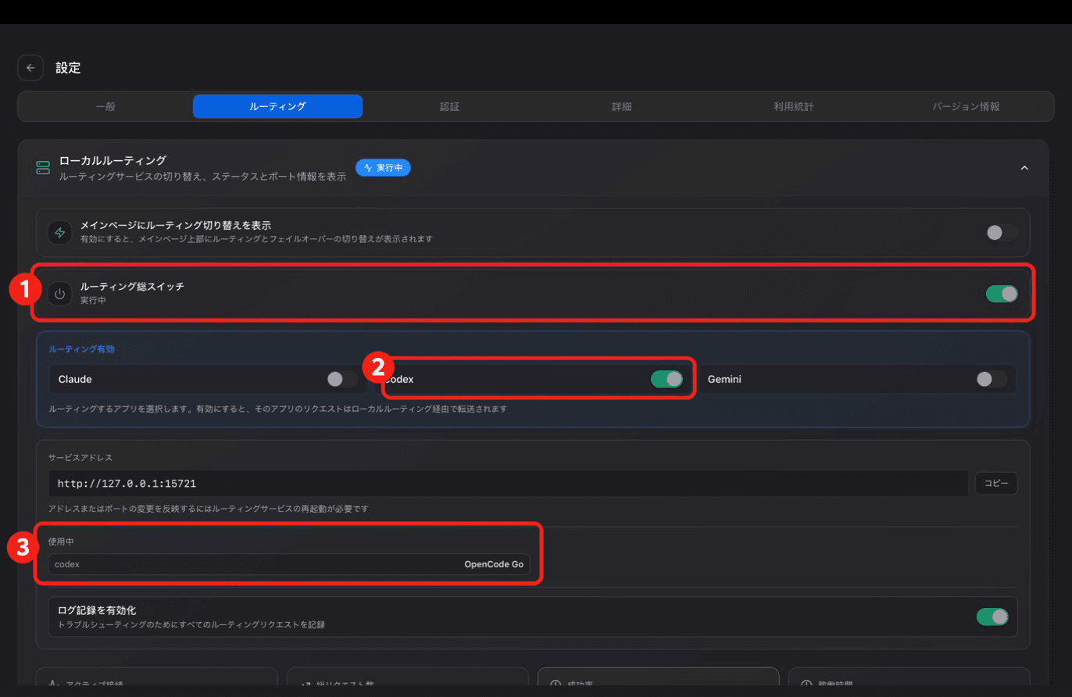Click トラブルシューティングのために description text
This screenshot has height=697, width=1072.
191,625
